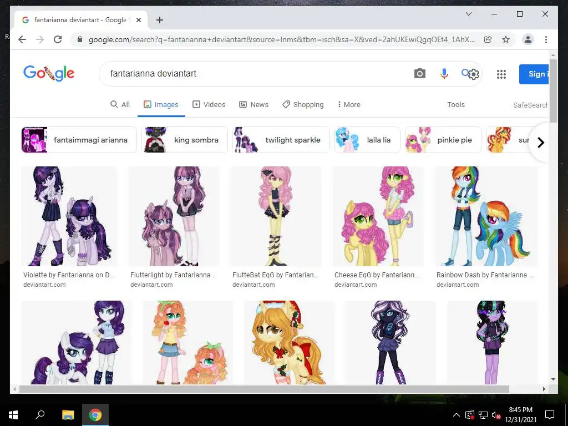Open the Google apps grid

point(501,74)
